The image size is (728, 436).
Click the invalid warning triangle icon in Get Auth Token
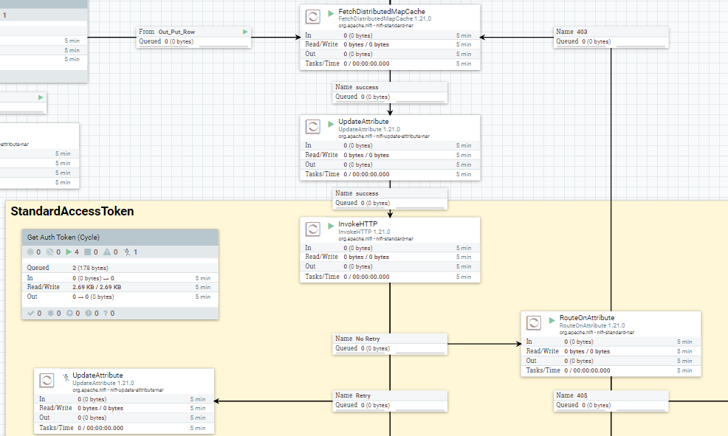107,252
